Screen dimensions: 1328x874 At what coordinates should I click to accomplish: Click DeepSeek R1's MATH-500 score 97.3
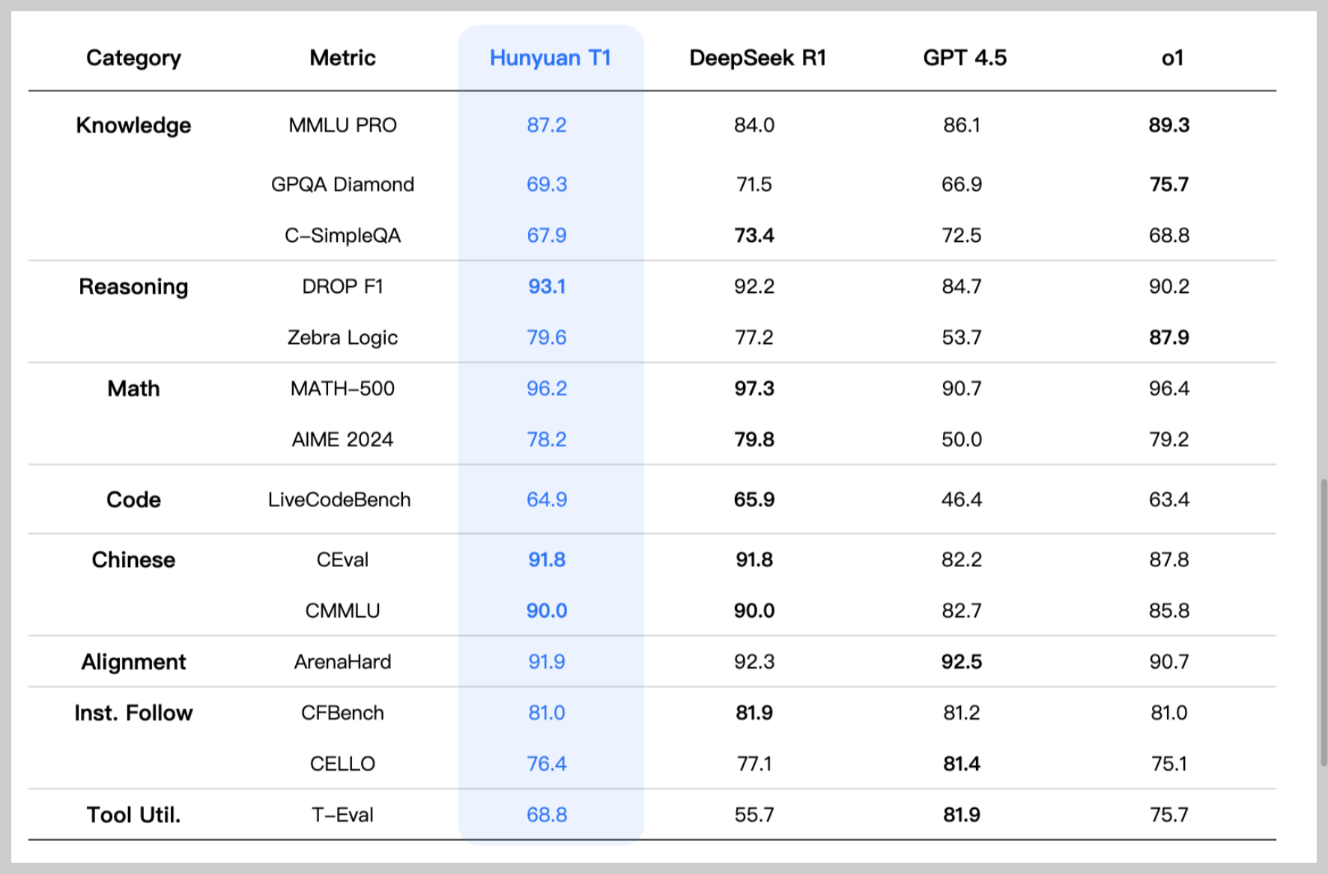click(x=754, y=388)
